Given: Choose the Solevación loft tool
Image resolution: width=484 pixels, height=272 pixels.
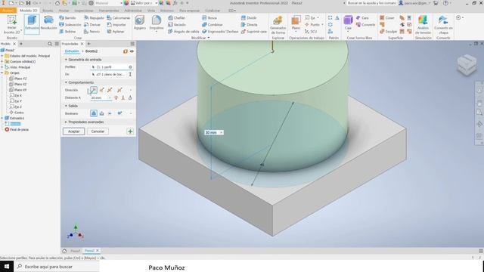Looking at the screenshot, I should tap(70, 25).
